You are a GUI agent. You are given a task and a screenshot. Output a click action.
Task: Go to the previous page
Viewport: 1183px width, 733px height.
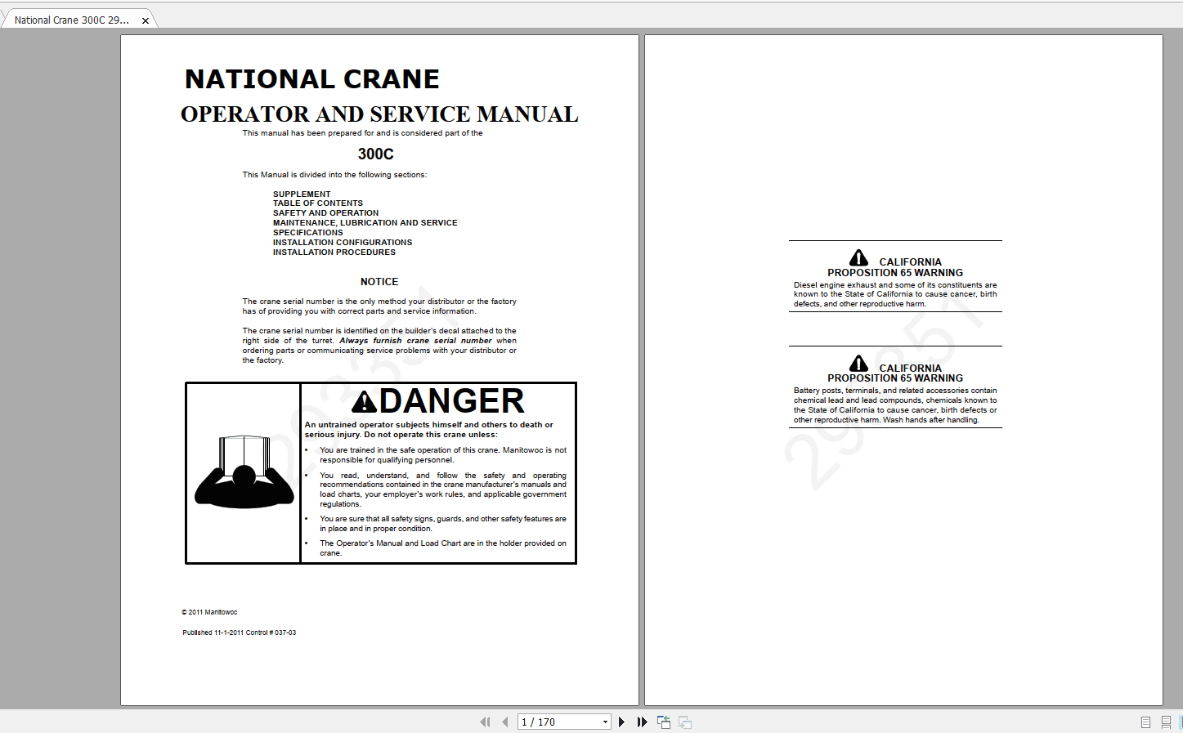[x=504, y=722]
